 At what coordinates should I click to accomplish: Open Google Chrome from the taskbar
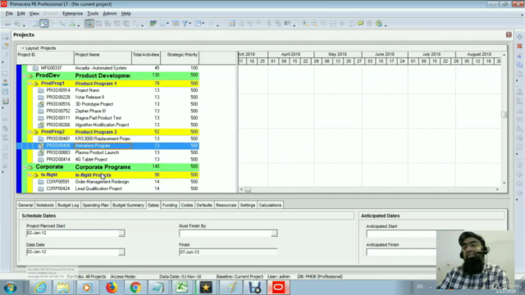pyautogui.click(x=135, y=288)
